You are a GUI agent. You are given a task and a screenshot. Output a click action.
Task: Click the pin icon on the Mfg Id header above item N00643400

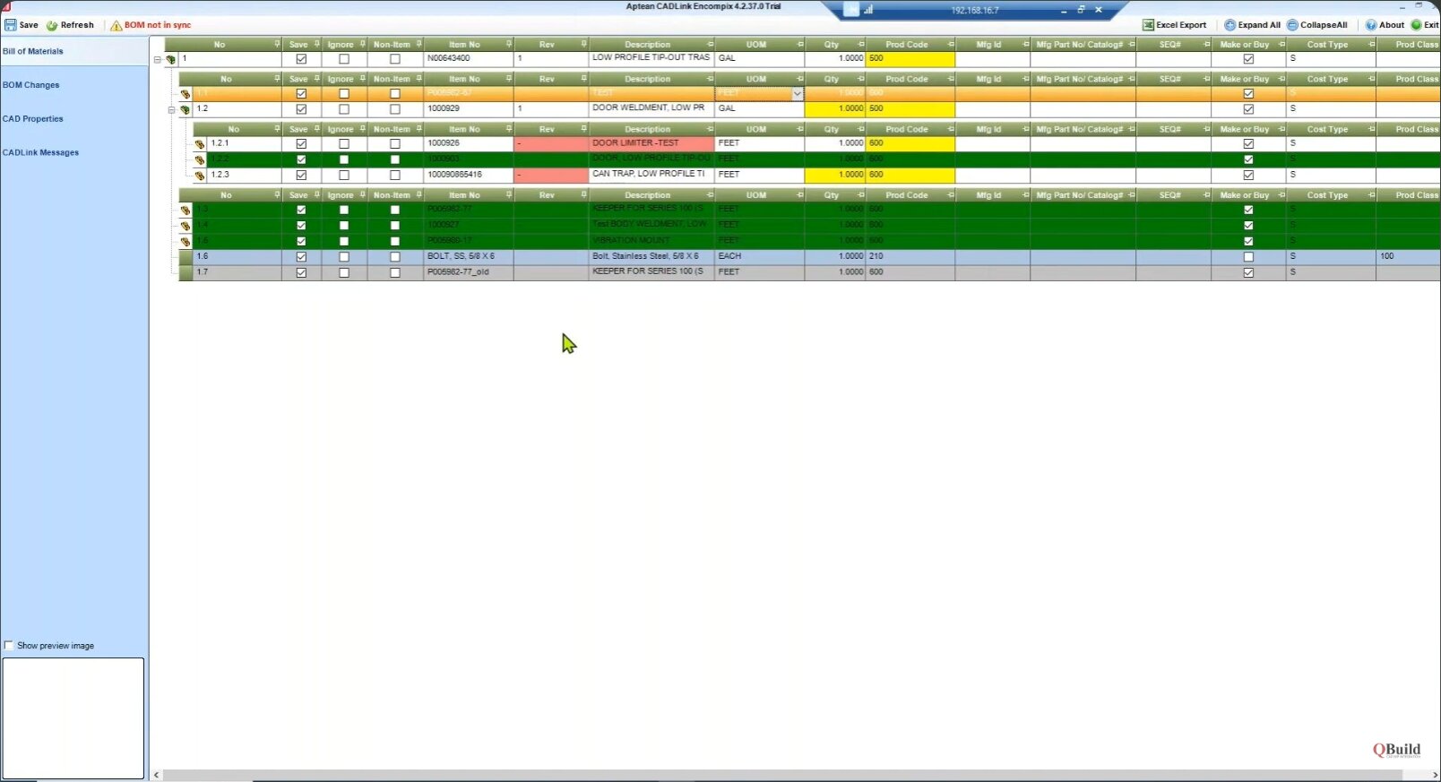coord(1026,44)
